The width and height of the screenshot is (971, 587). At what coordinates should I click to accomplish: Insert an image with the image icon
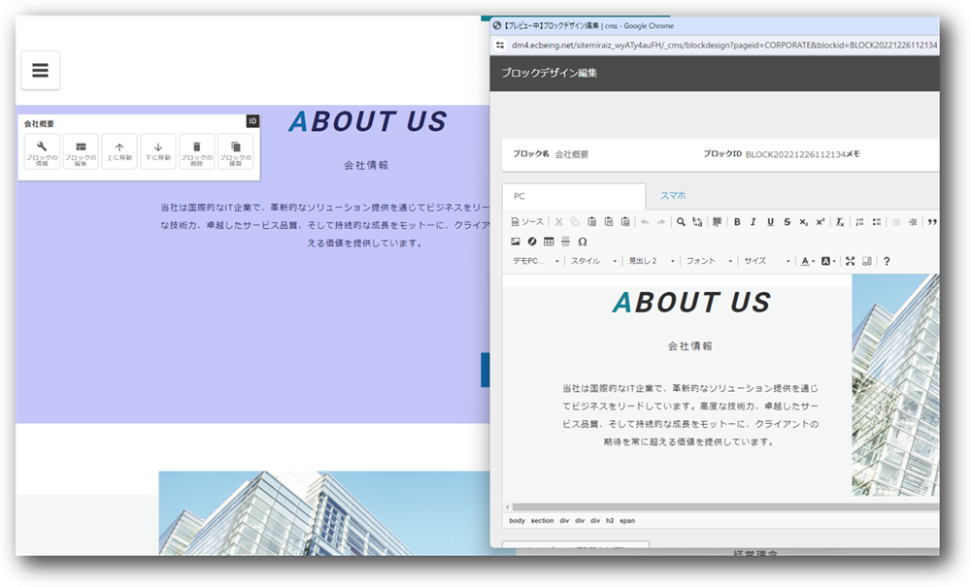(x=516, y=242)
